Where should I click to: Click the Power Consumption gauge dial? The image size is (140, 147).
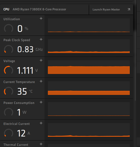pos(8,112)
